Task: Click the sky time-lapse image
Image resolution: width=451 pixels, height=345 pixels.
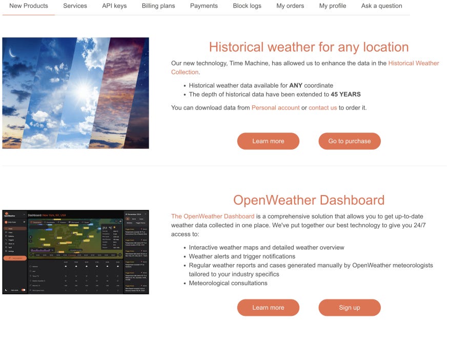Action: point(76,93)
